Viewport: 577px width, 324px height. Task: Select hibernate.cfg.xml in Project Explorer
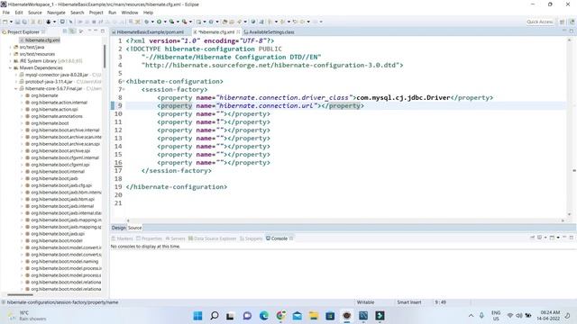click(41, 40)
